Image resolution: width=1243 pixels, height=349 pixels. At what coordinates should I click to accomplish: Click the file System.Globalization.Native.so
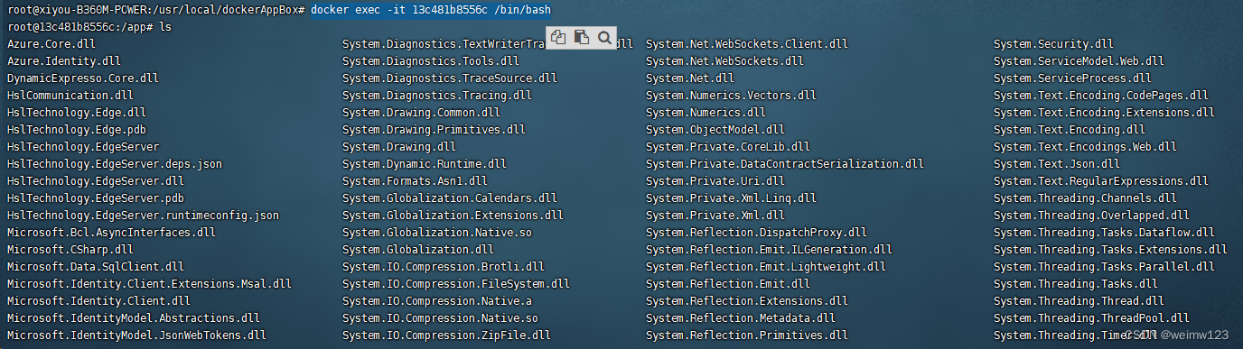(x=437, y=232)
